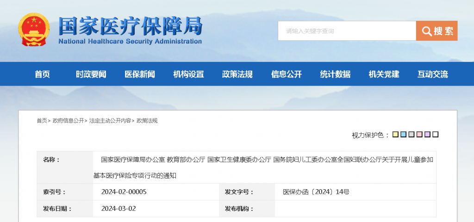Go to 政策法规 in the breadcrumb

[147, 121]
